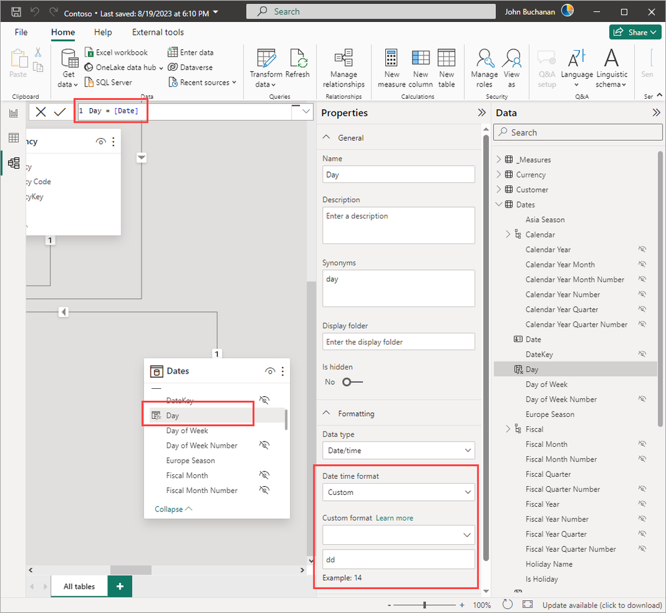Switch to Model view in left sidebar
Screen dimensions: 666x613
tap(13, 163)
